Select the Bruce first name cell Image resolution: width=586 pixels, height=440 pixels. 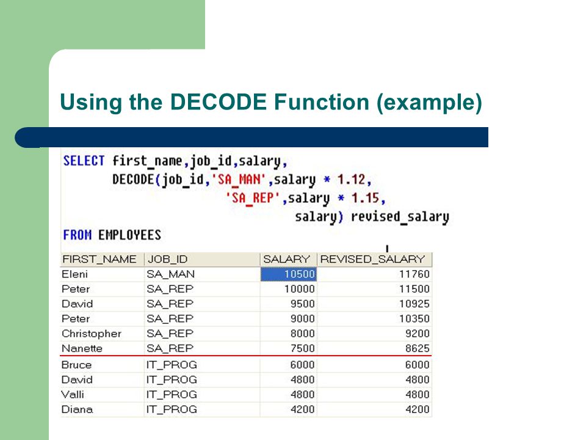coord(102,365)
